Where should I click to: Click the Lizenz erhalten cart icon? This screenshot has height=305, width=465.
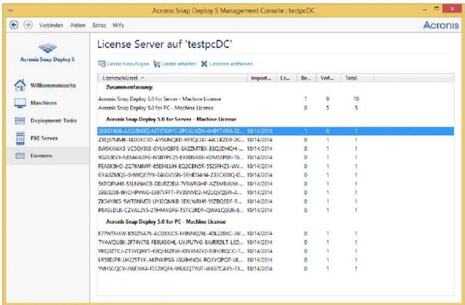tap(157, 64)
